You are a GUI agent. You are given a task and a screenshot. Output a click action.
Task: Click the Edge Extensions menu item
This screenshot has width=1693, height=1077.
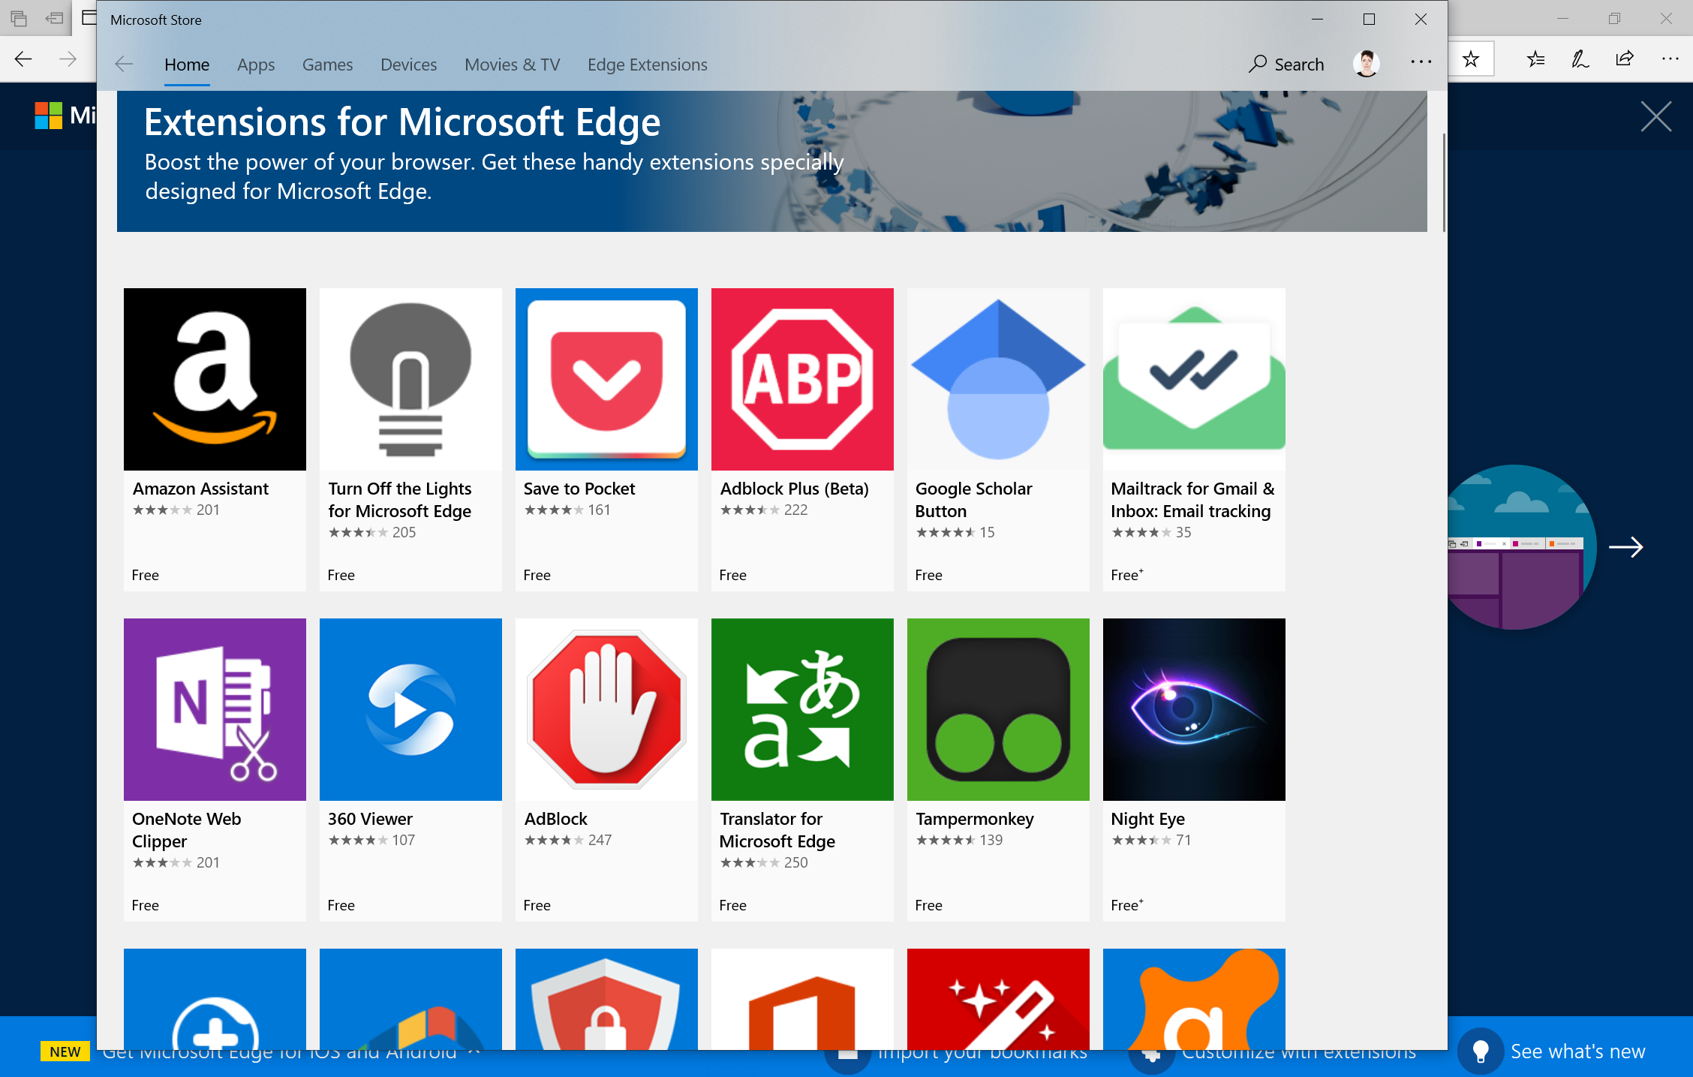click(645, 63)
